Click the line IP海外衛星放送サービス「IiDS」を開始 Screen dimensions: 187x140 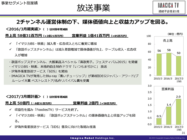coord(38,71)
